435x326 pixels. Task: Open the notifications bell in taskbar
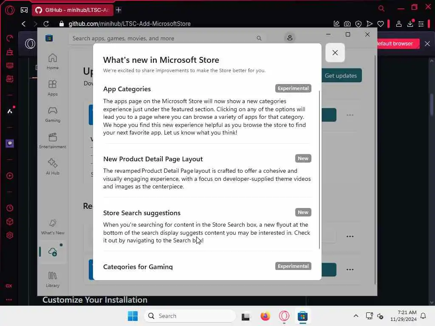423,316
